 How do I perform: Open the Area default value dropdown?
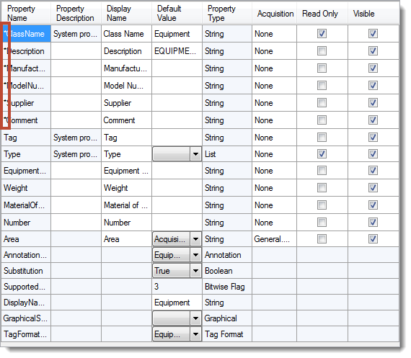pos(195,239)
